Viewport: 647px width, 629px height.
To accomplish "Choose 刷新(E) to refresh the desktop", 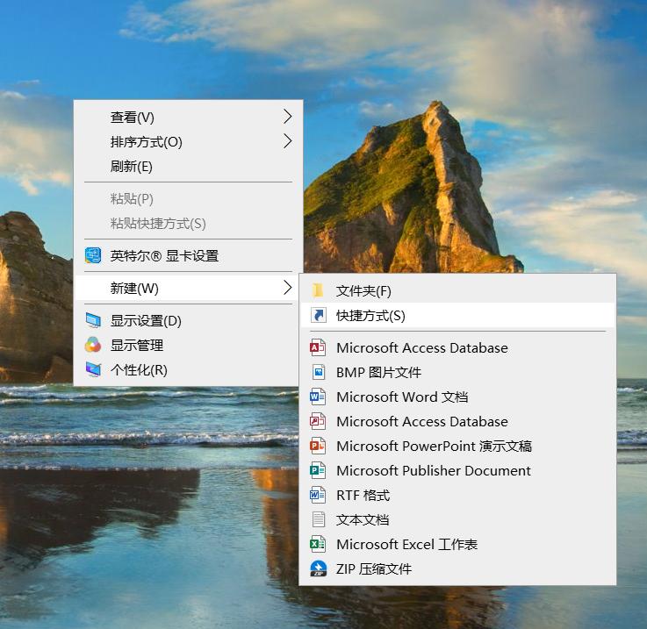I will coord(188,166).
